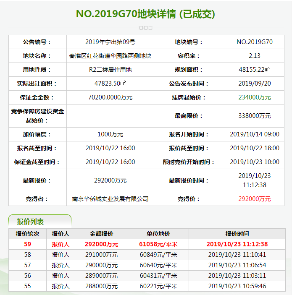This screenshot has height=295, width=292.
Task: Select round 56 quote amount 289000万元
Action: click(101, 276)
